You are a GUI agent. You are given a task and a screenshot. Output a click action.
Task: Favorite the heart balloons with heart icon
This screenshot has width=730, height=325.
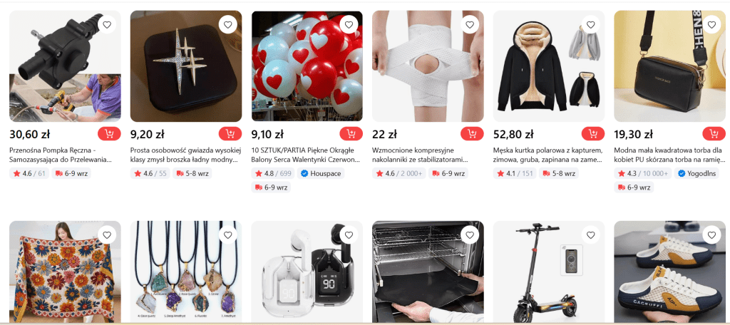coord(349,25)
